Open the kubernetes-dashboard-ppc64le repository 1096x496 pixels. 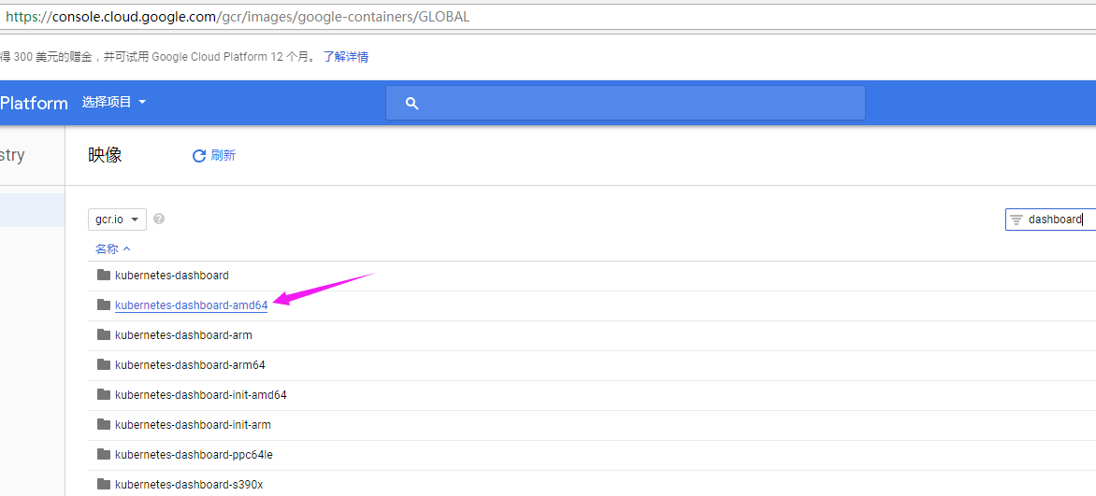(x=195, y=455)
